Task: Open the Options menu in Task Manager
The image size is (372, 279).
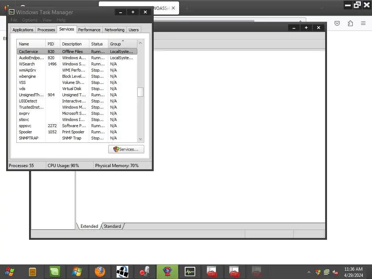Action: 30,20
